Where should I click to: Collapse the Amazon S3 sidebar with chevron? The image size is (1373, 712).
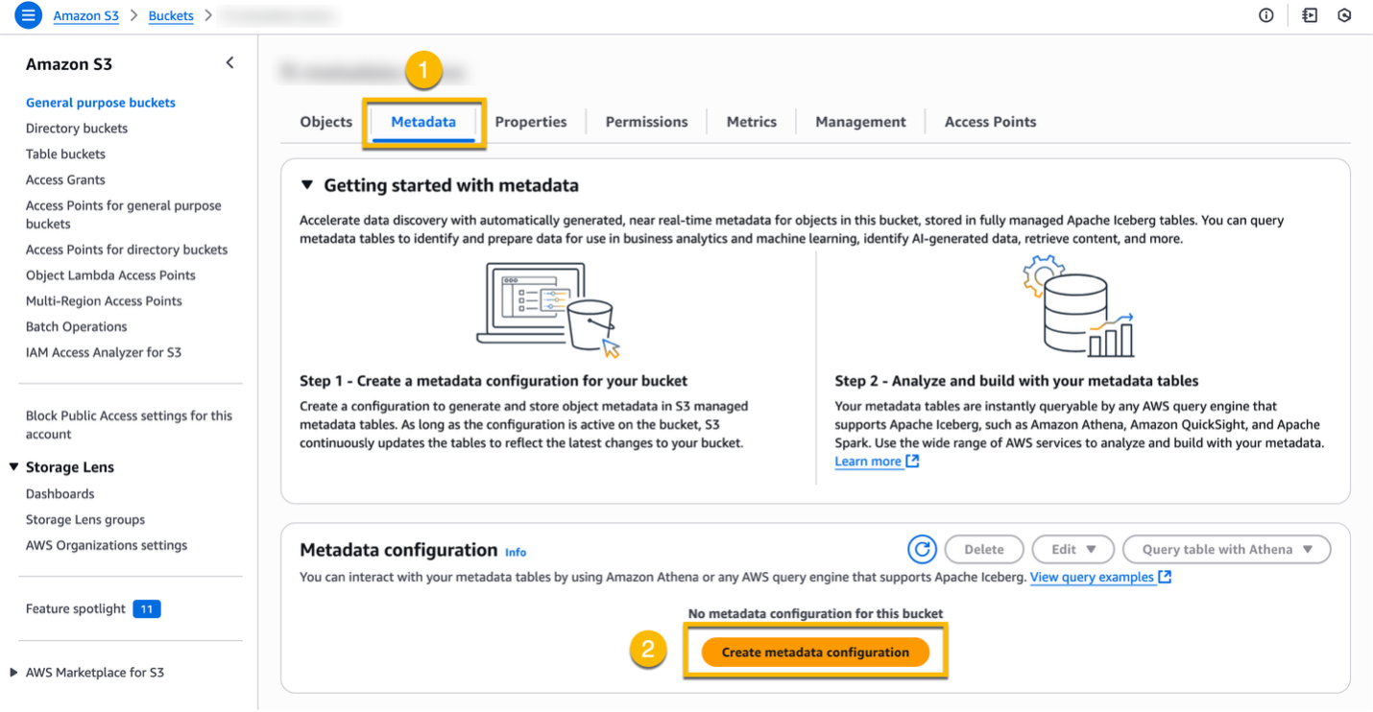229,63
